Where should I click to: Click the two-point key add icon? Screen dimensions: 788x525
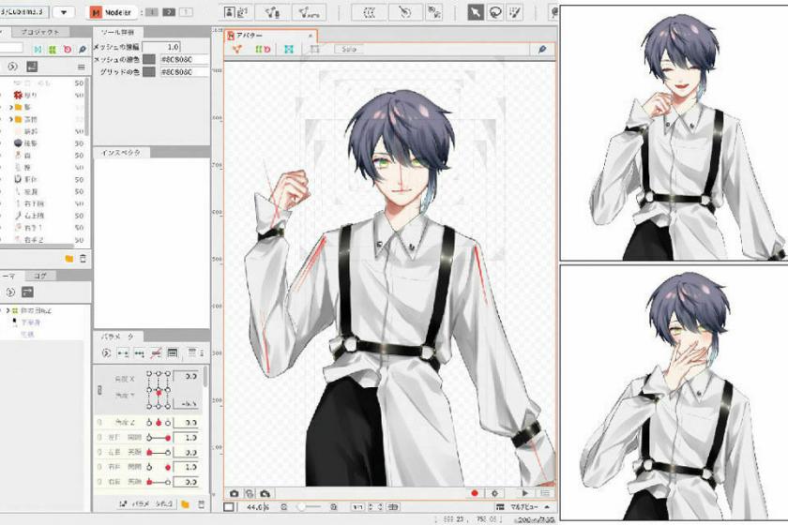coord(123,353)
